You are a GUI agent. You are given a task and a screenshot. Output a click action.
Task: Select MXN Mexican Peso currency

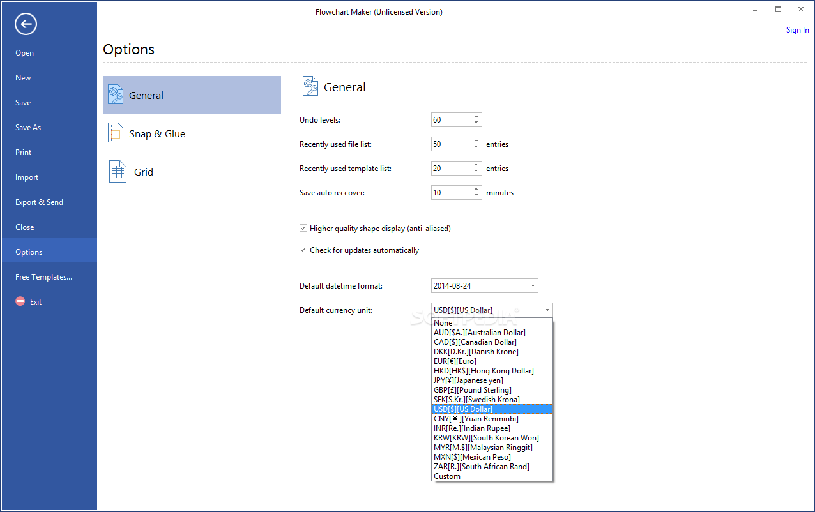(492, 456)
